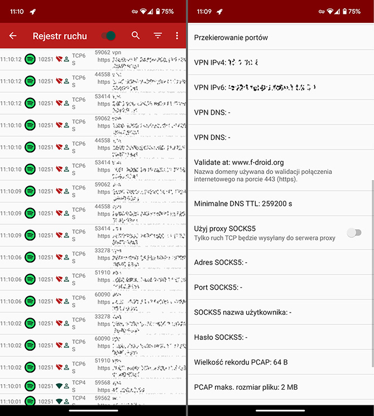Tap Spotify icon in 11:10:12 row with port 53414

point(30,103)
